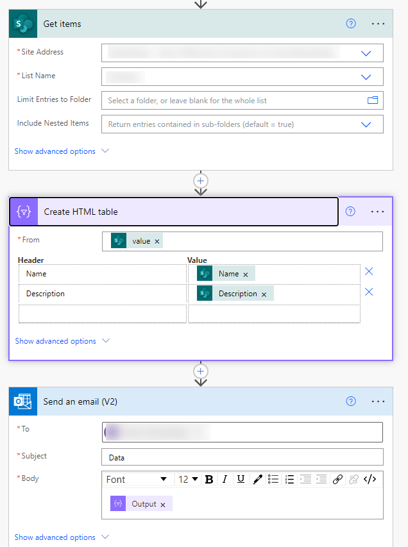The width and height of the screenshot is (408, 547).
Task: Delete the Description row
Action: point(369,292)
